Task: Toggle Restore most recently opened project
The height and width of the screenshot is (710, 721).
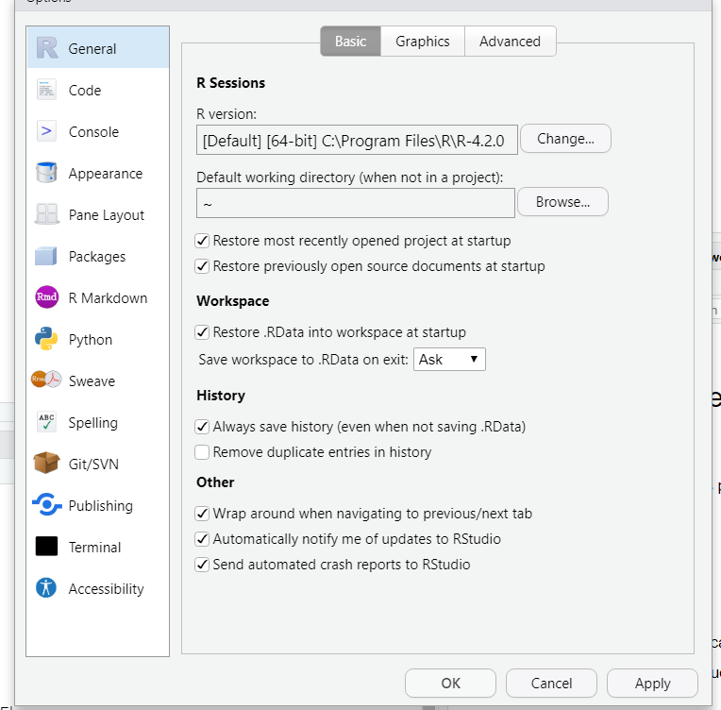Action: coord(202,241)
